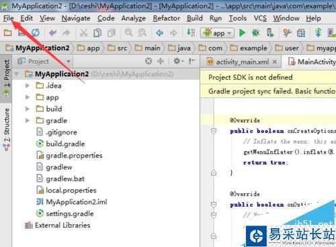Click the app breadcrumb folder

pos(88,48)
